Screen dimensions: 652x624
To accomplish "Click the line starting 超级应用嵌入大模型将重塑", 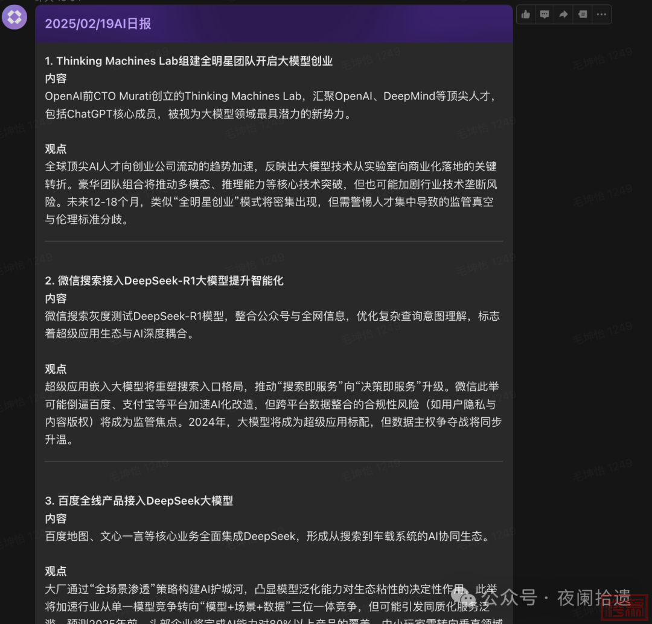I will (x=272, y=387).
